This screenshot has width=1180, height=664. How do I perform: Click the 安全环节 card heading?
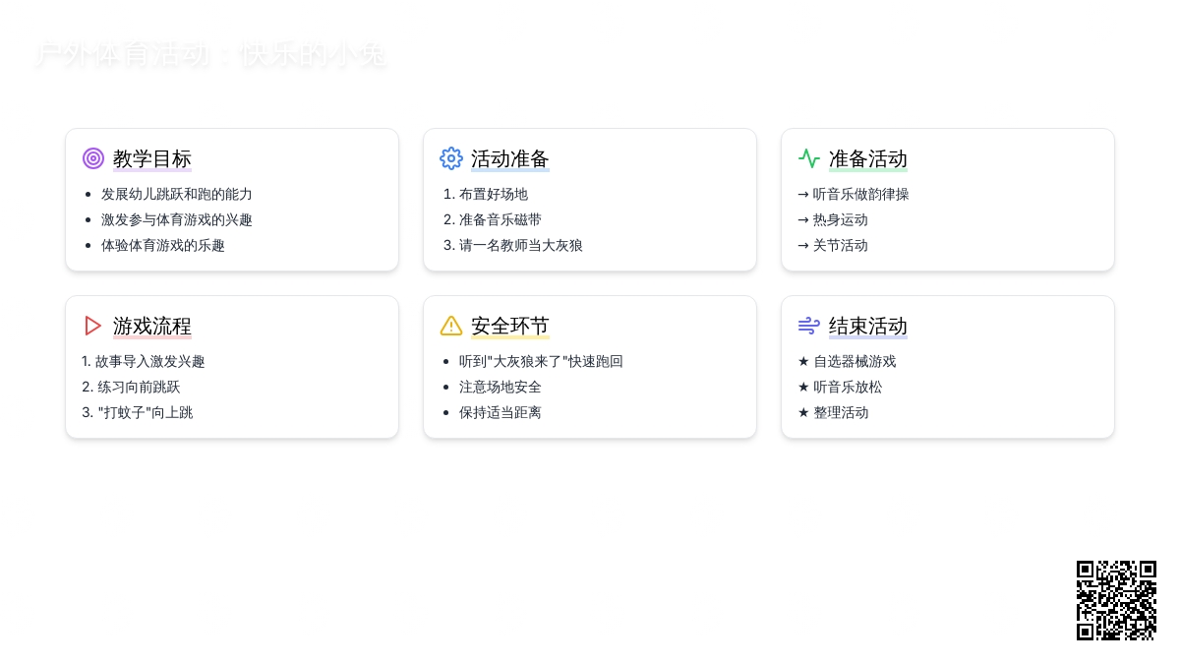pos(510,326)
